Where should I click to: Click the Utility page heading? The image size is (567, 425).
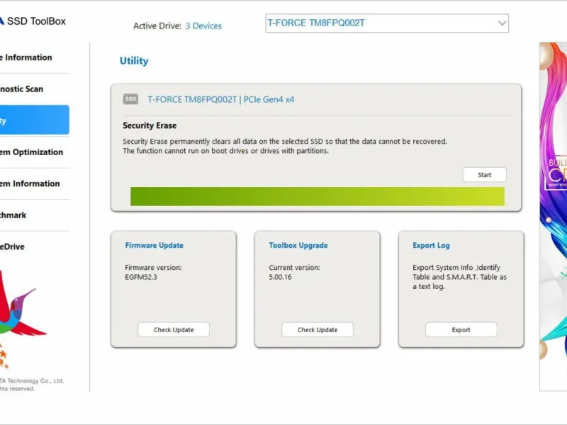134,61
